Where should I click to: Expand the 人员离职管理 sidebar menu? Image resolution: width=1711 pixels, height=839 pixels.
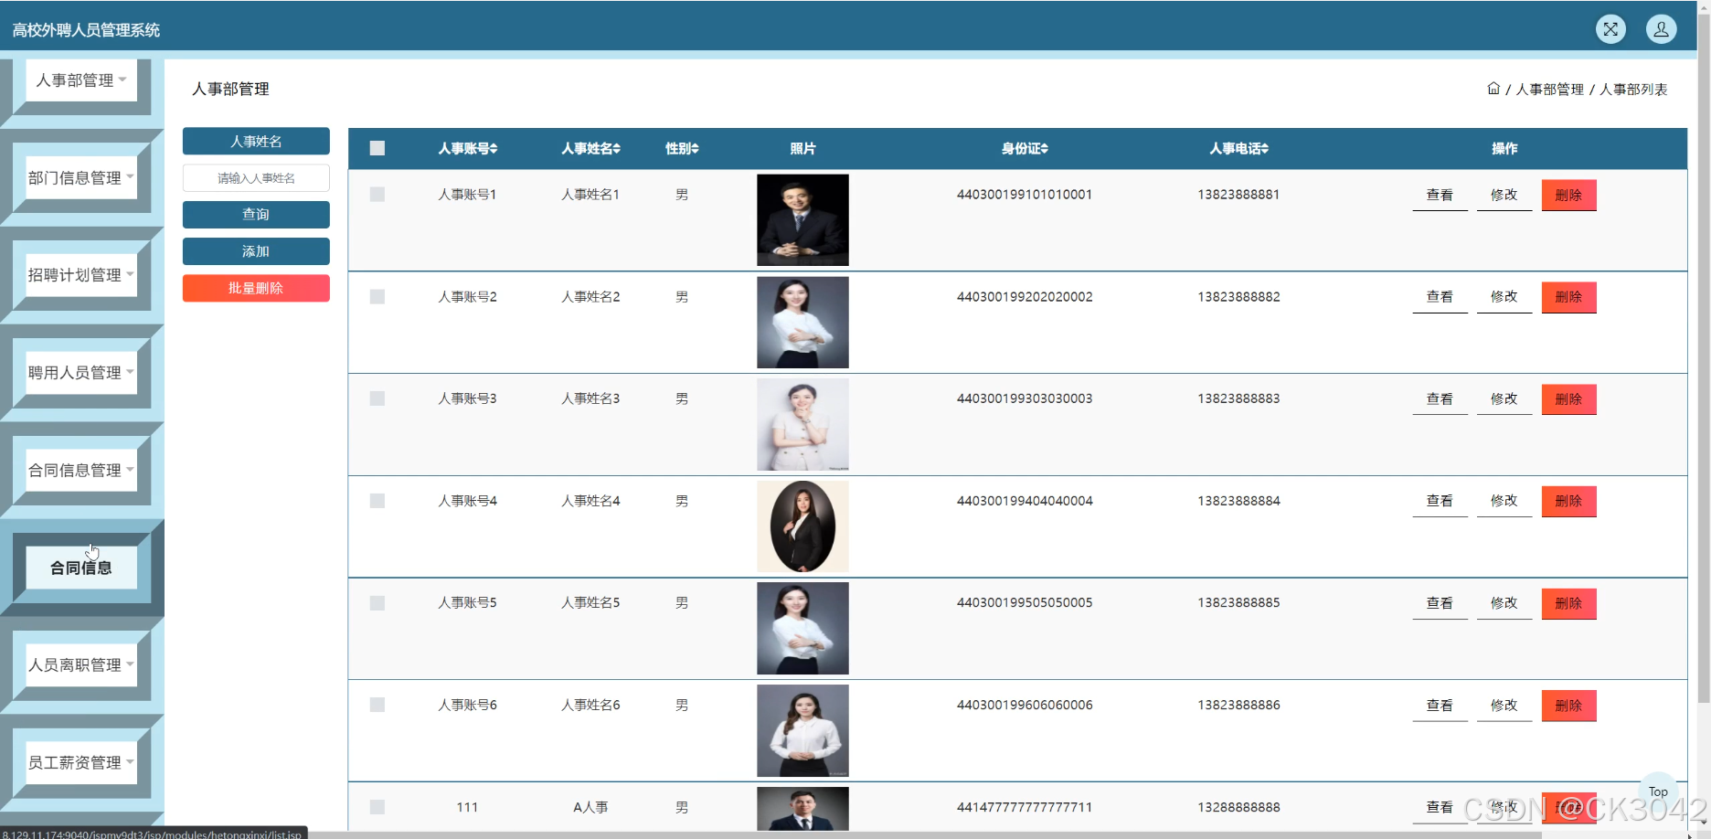(81, 665)
